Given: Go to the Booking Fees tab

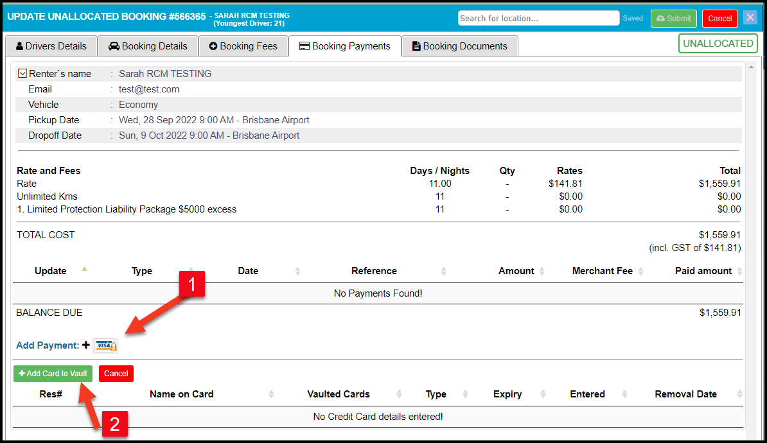Looking at the screenshot, I should coord(243,46).
